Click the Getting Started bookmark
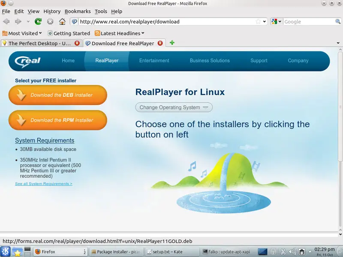This screenshot has height=257, width=343. click(x=69, y=33)
